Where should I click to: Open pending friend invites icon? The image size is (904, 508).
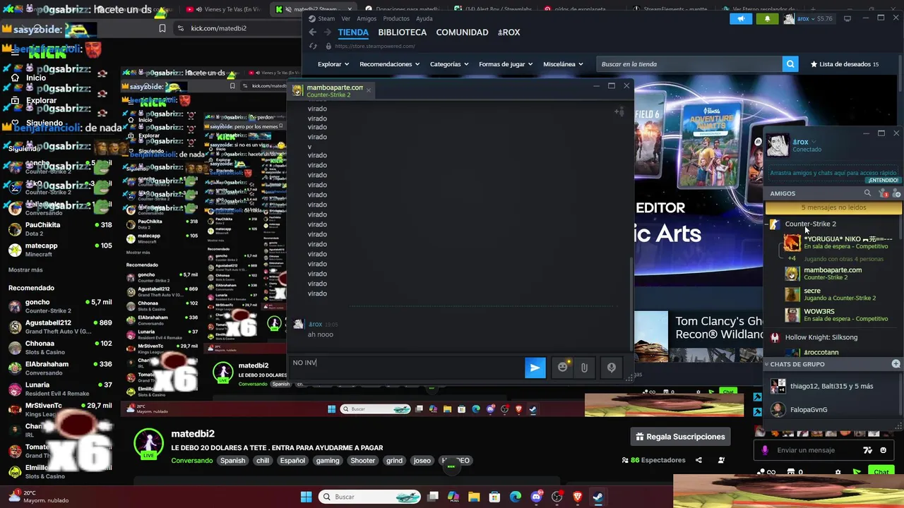tap(883, 193)
